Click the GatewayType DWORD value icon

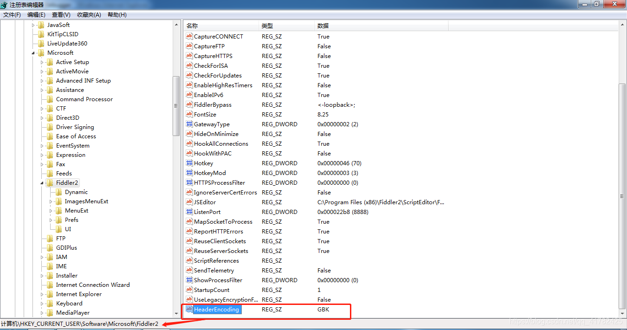(x=189, y=124)
